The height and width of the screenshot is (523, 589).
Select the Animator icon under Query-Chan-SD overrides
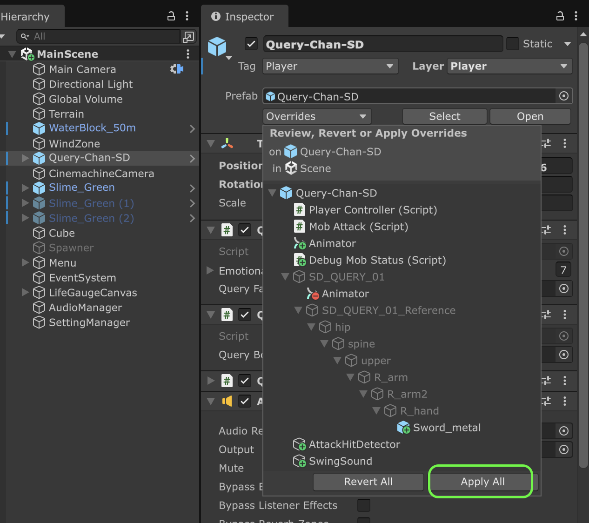click(299, 243)
